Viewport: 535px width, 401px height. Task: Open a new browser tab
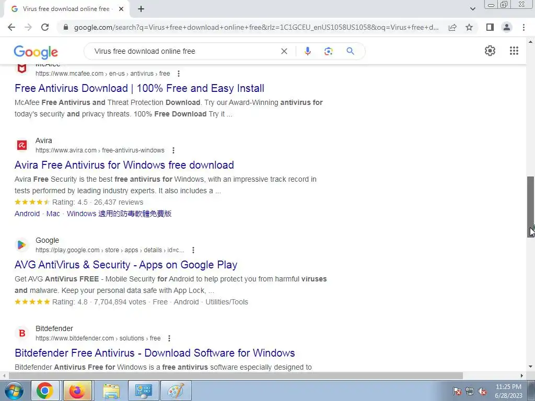click(x=141, y=9)
